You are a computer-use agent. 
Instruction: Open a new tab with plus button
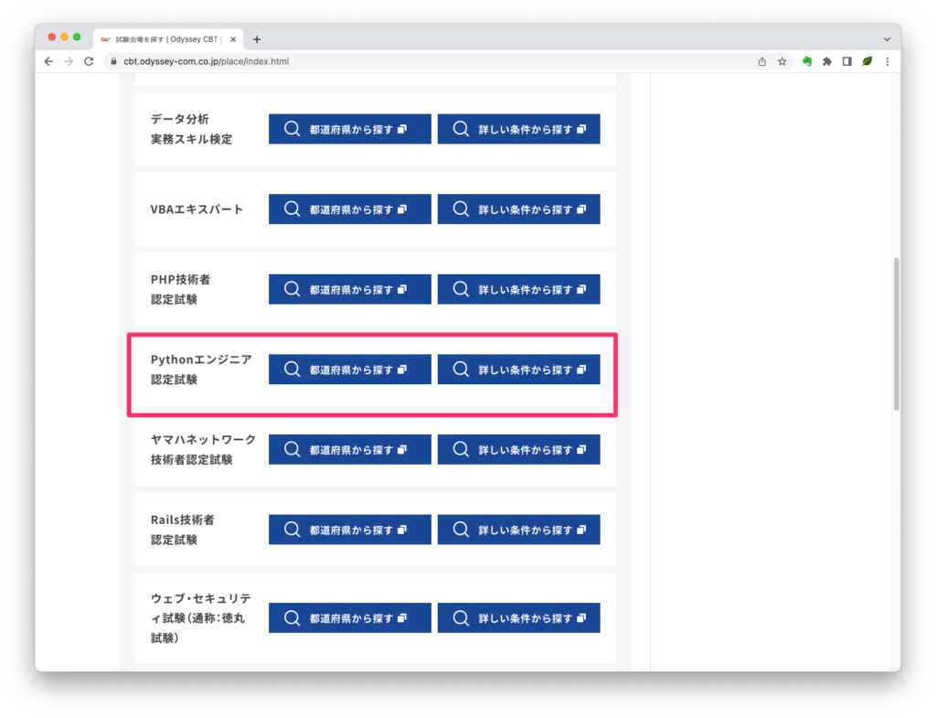click(257, 39)
